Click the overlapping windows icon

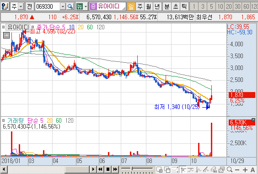point(167,169)
